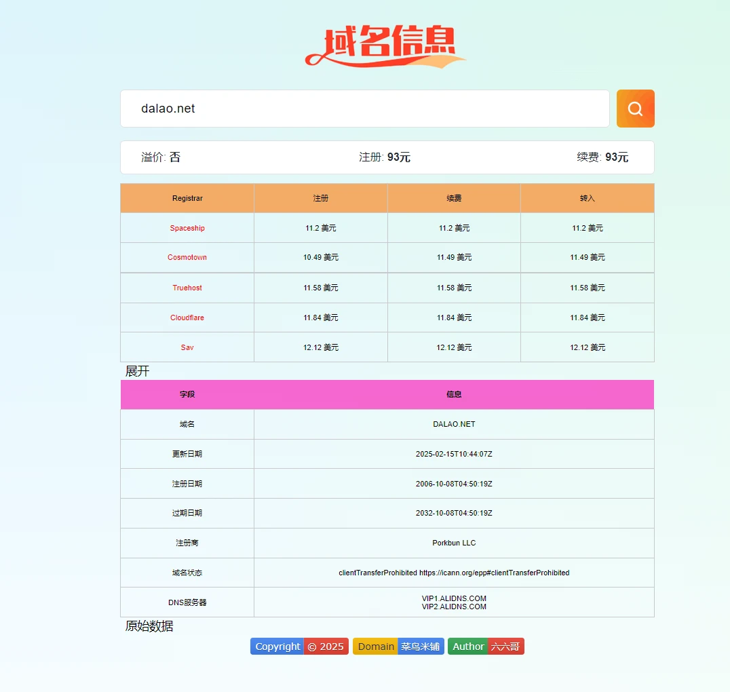Click the 注册 column header
Image resolution: width=730 pixels, height=692 pixels.
click(x=321, y=198)
